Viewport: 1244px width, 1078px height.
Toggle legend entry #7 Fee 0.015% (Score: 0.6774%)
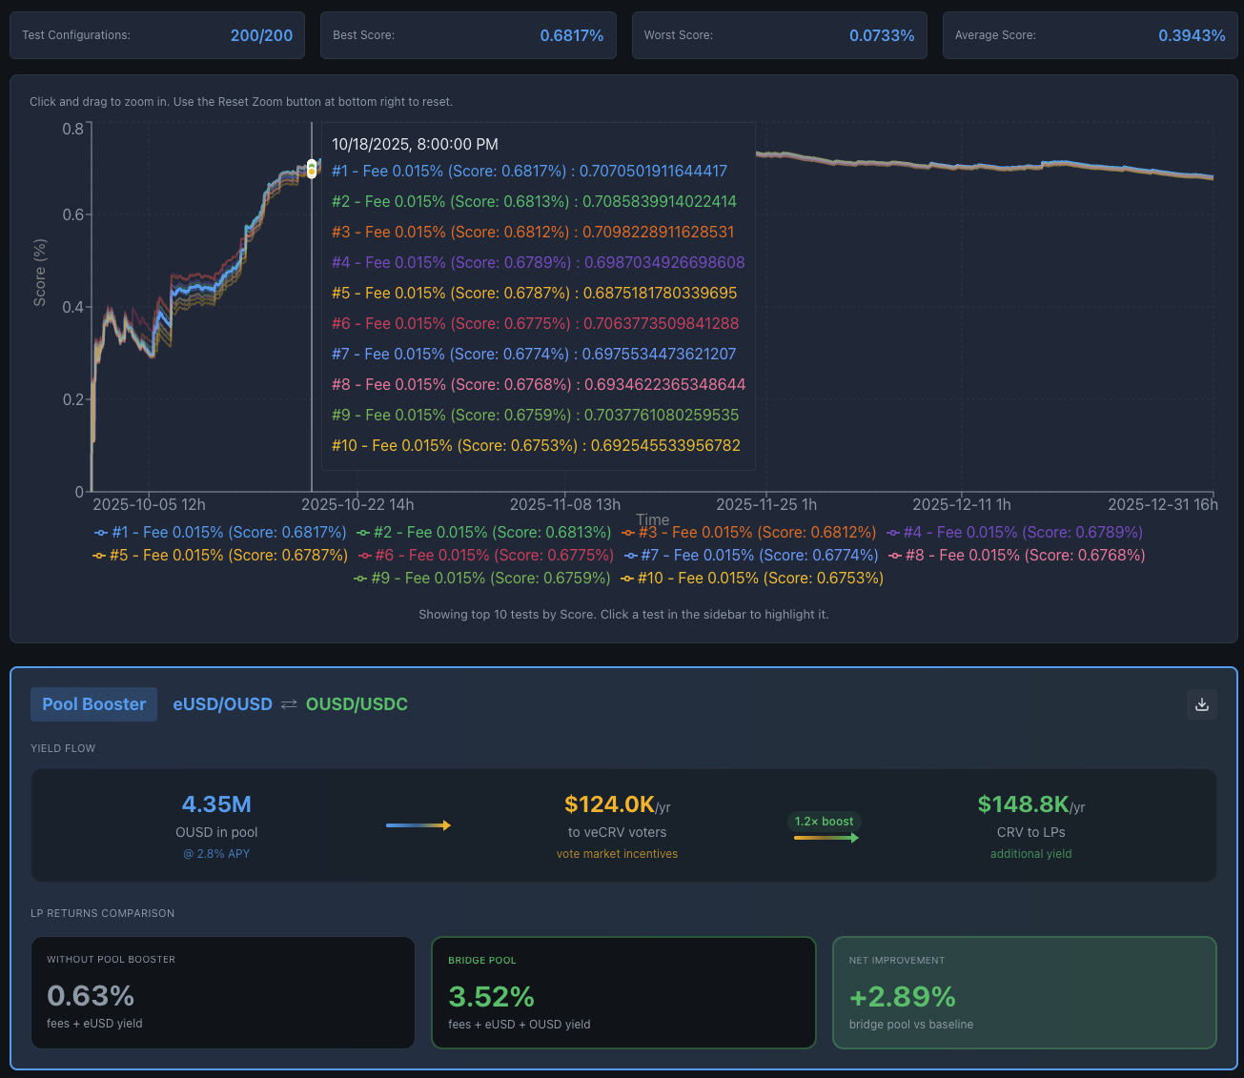[751, 556]
